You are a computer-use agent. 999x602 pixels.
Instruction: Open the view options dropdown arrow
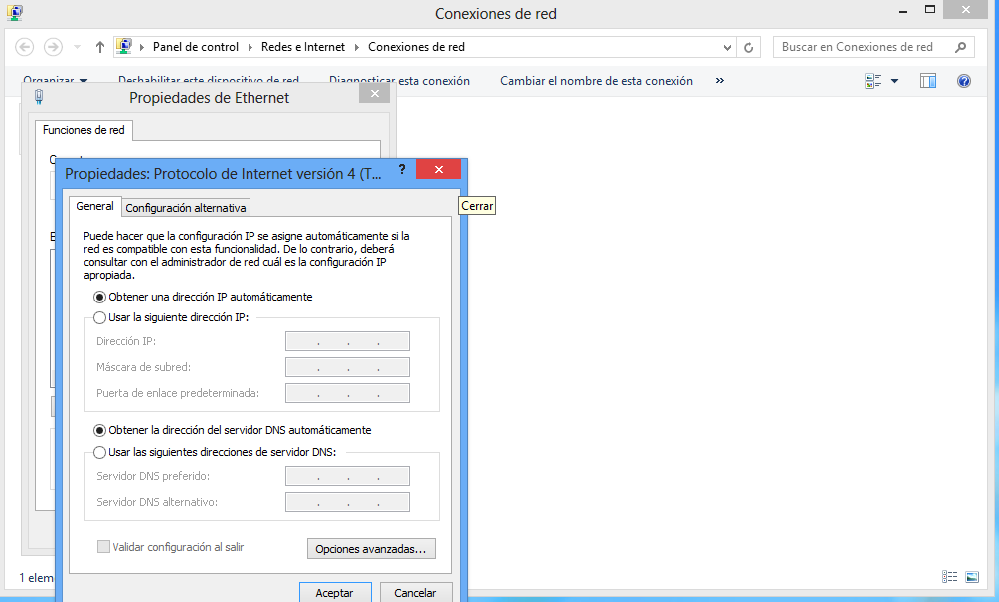tap(894, 81)
